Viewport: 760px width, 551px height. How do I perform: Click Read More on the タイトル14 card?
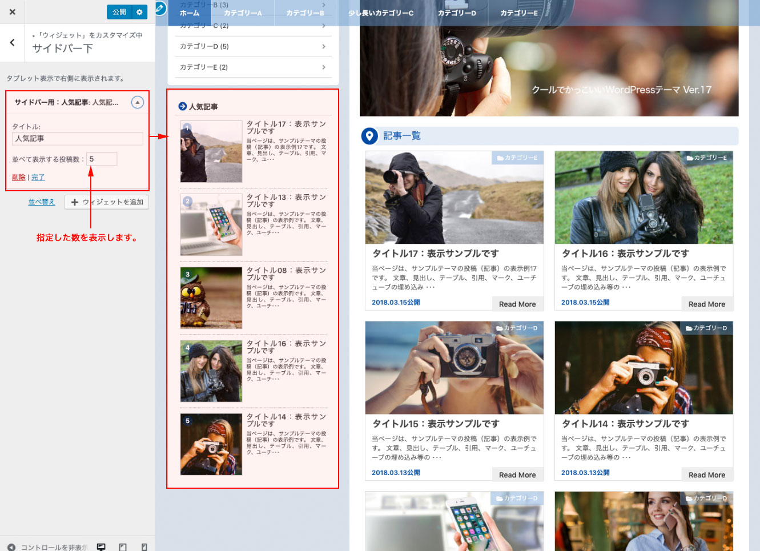click(707, 474)
